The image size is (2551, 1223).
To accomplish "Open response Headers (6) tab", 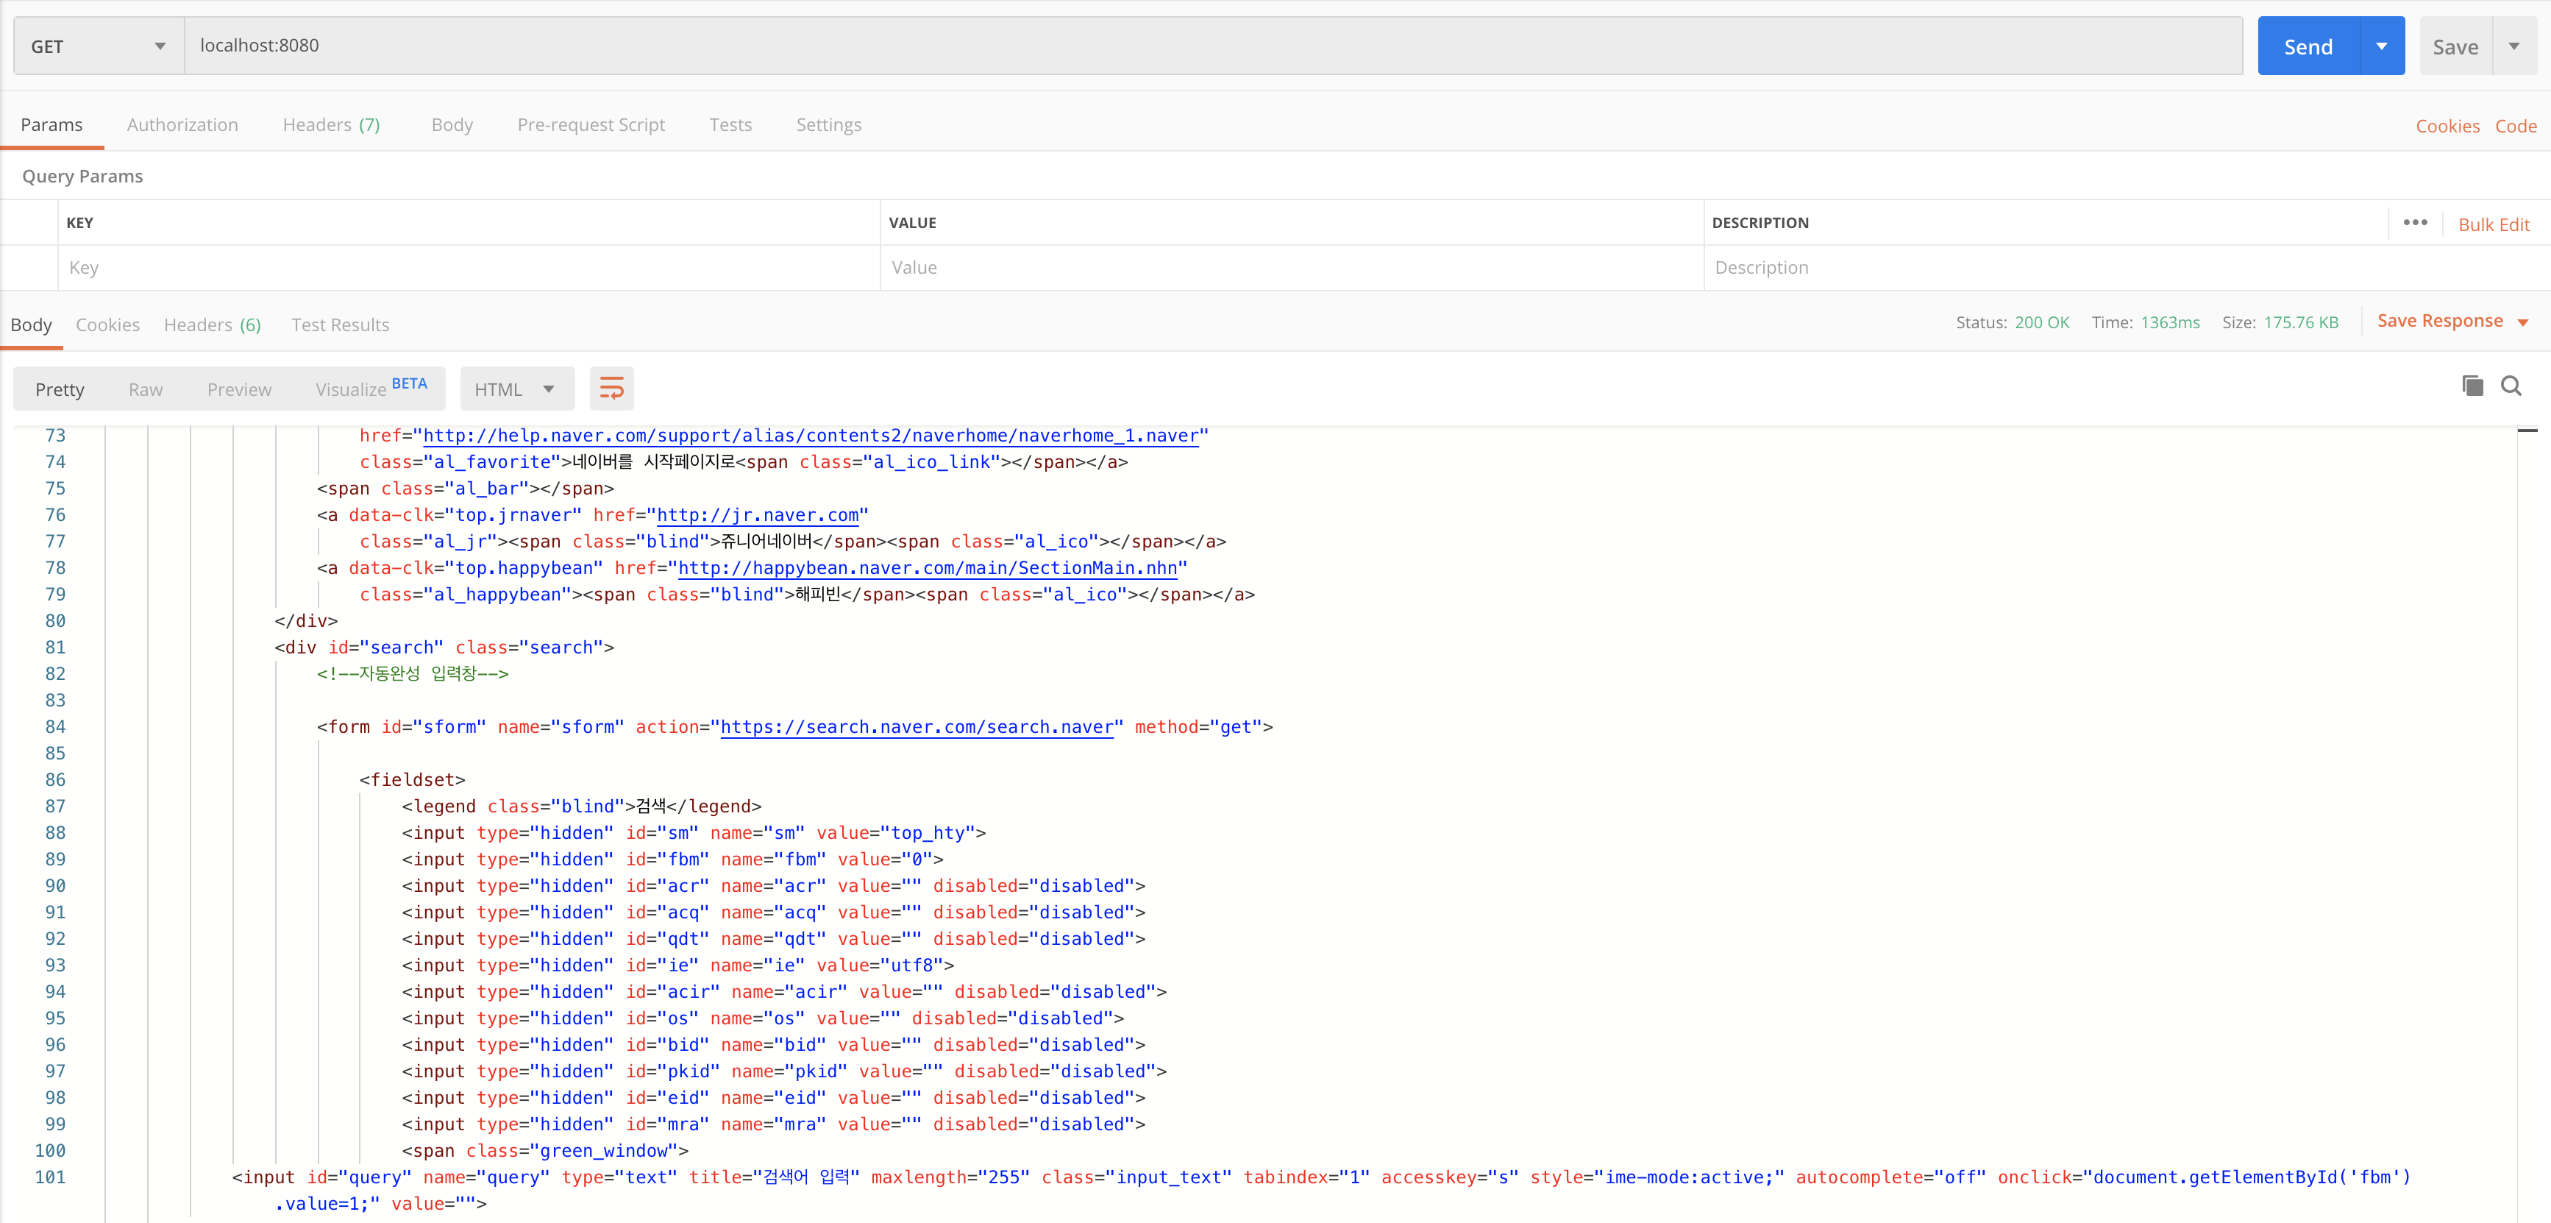I will tap(212, 325).
